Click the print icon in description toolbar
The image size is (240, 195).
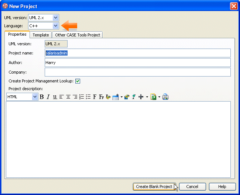click(x=165, y=97)
